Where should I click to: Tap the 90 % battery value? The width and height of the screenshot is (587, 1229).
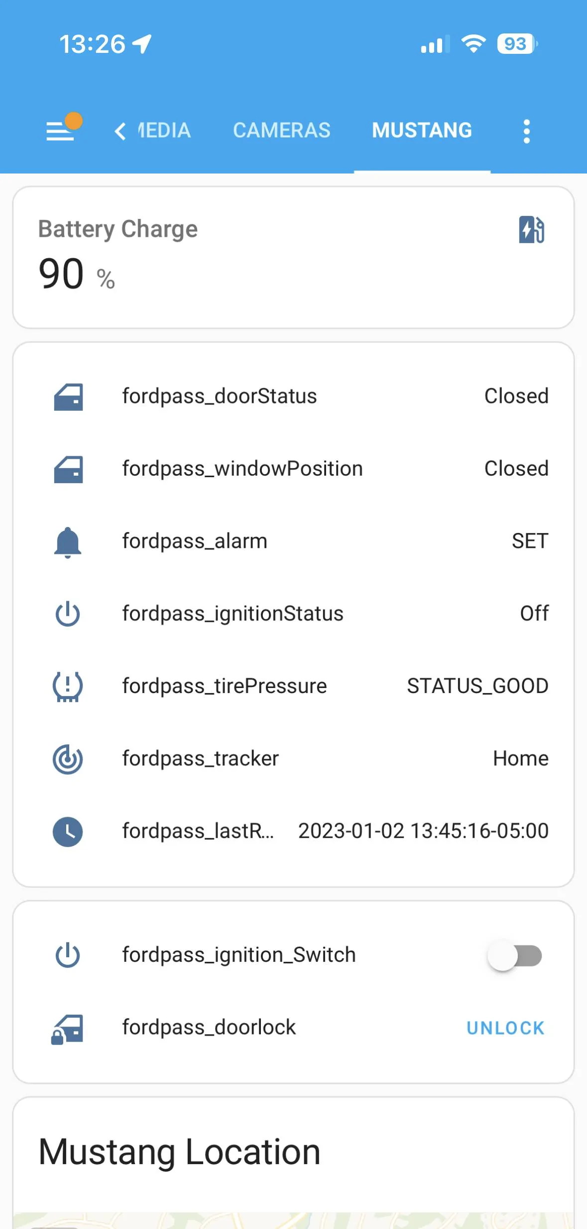coord(77,274)
